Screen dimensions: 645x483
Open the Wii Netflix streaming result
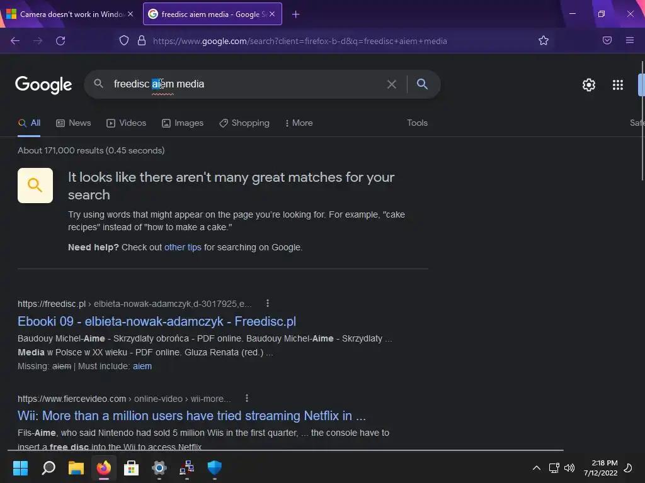pos(191,416)
